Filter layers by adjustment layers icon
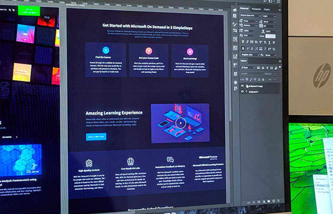This screenshot has width=333, height=214. (263, 68)
